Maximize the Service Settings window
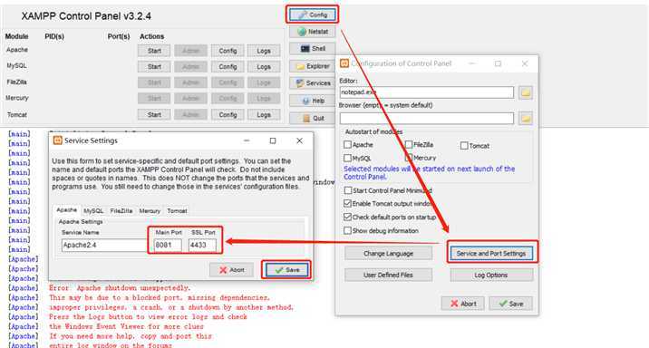This screenshot has height=348, width=649. click(x=273, y=141)
